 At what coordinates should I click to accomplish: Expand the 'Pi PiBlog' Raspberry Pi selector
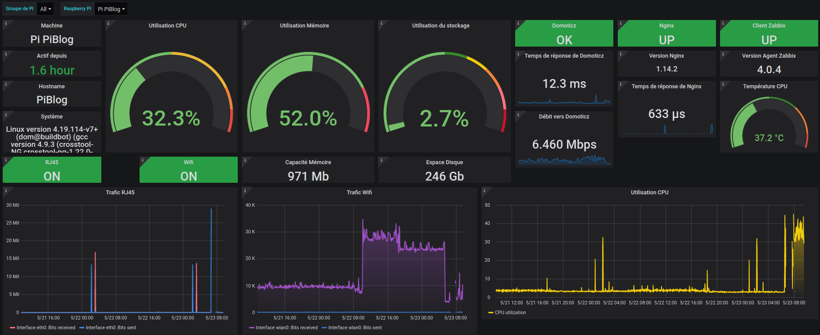pyautogui.click(x=111, y=9)
